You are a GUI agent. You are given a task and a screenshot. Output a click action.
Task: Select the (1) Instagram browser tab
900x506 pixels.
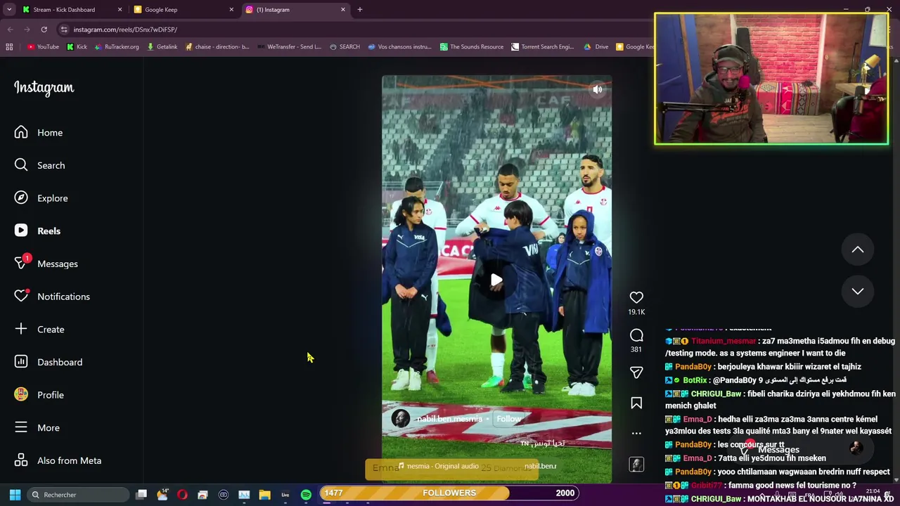[295, 10]
